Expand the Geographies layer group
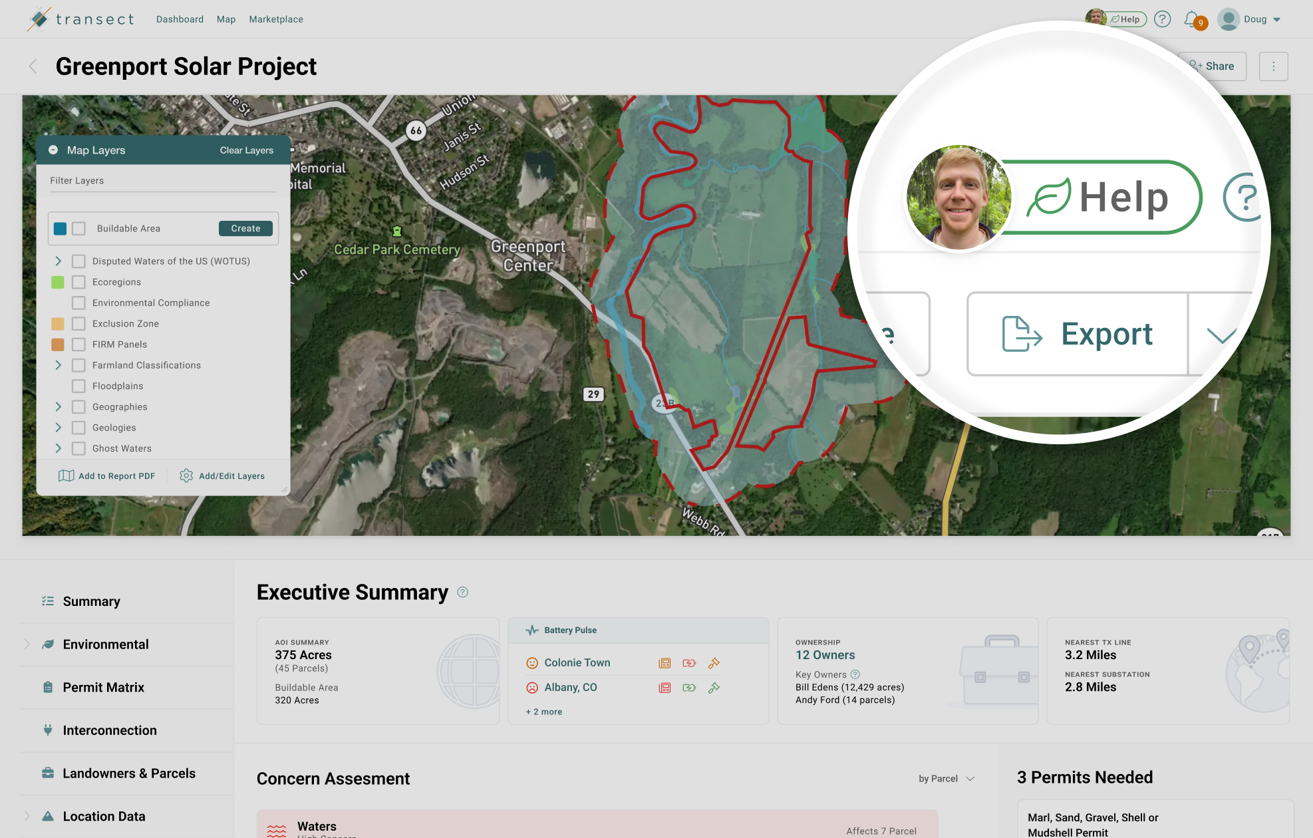 (58, 406)
